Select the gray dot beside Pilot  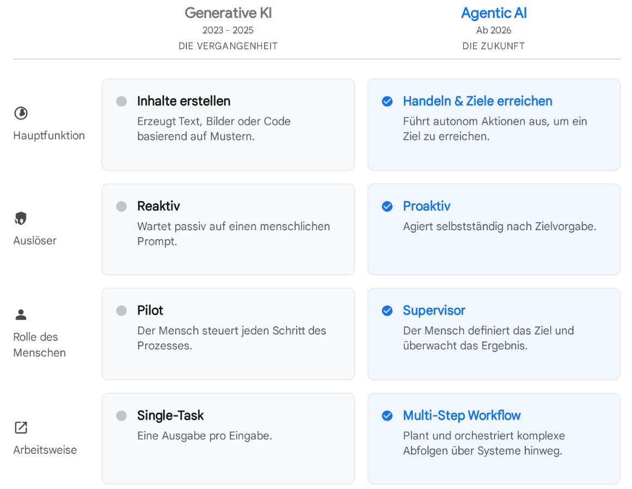tap(121, 311)
